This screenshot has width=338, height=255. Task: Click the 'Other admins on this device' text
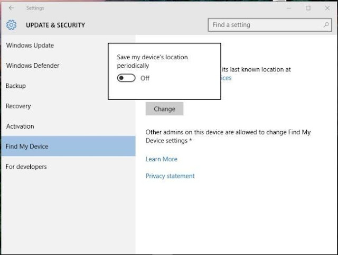[x=228, y=136]
